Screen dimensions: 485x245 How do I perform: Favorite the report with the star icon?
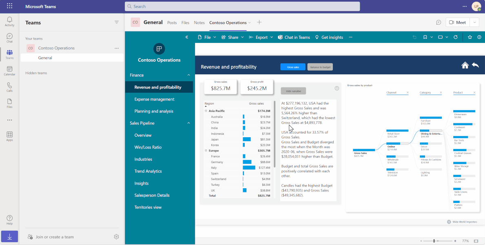click(x=470, y=37)
